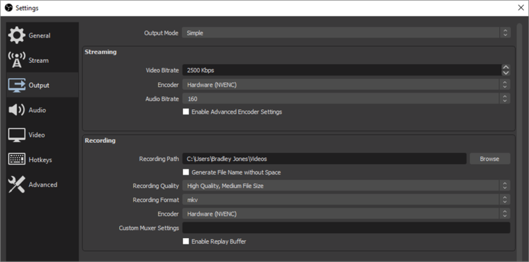Viewport: 529px width, 262px height.
Task: Switch to Stream settings tab
Action: (x=42, y=60)
